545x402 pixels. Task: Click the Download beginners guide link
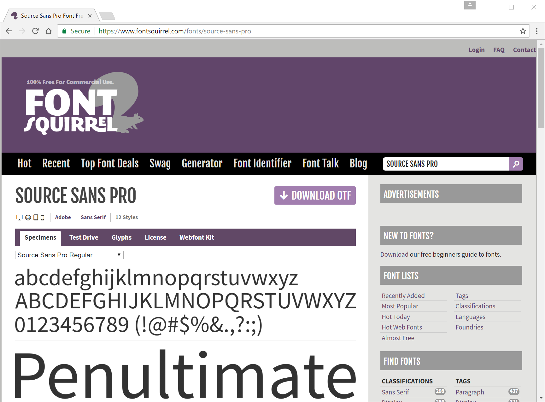coord(394,254)
